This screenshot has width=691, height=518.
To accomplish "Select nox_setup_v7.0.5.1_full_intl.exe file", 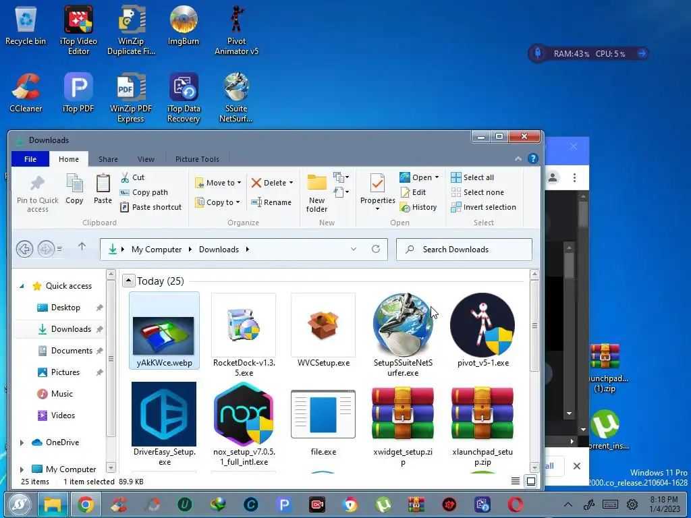I will click(244, 424).
